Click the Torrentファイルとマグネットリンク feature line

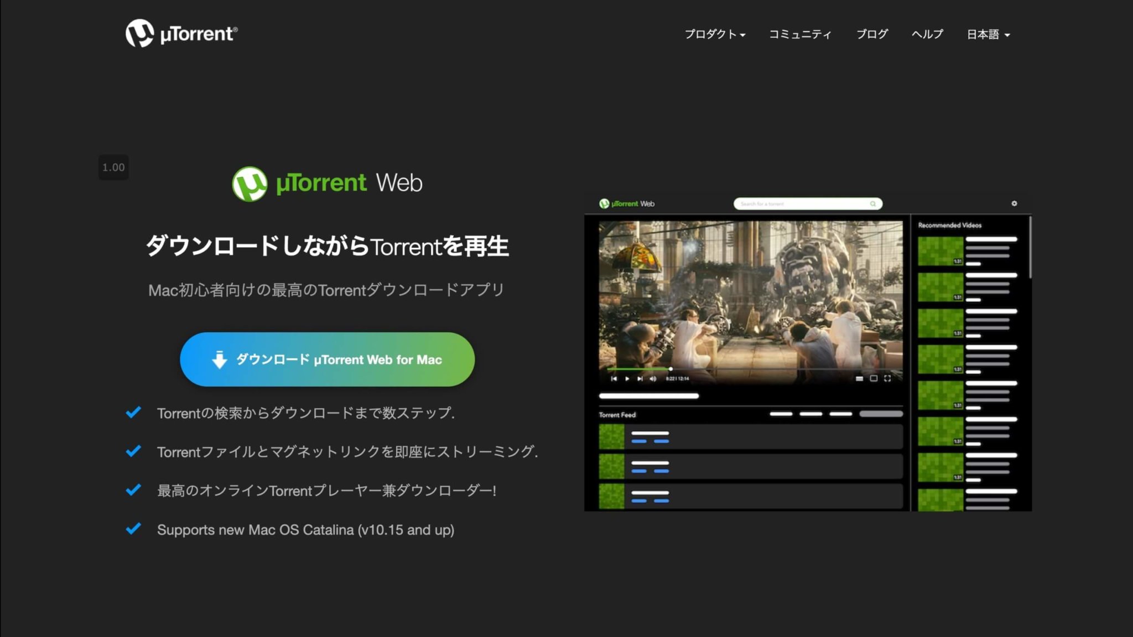[347, 452]
